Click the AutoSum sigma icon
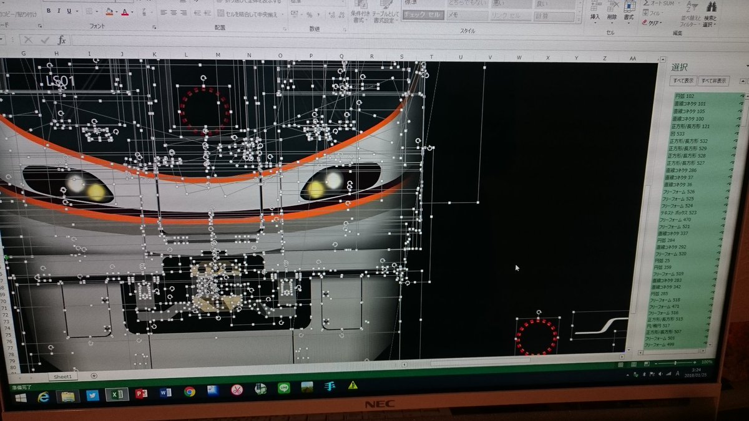Viewport: 749px width, 421px height. [647, 3]
